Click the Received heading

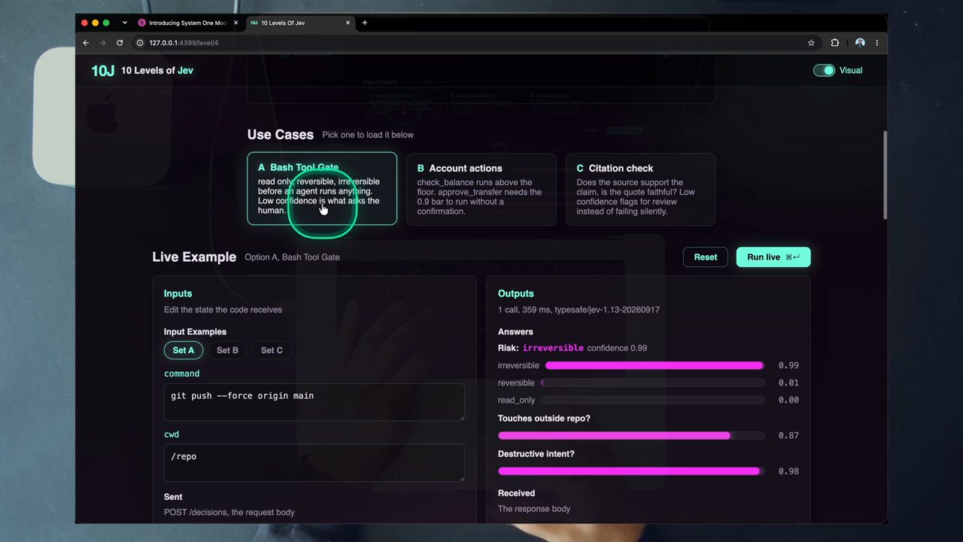click(516, 493)
